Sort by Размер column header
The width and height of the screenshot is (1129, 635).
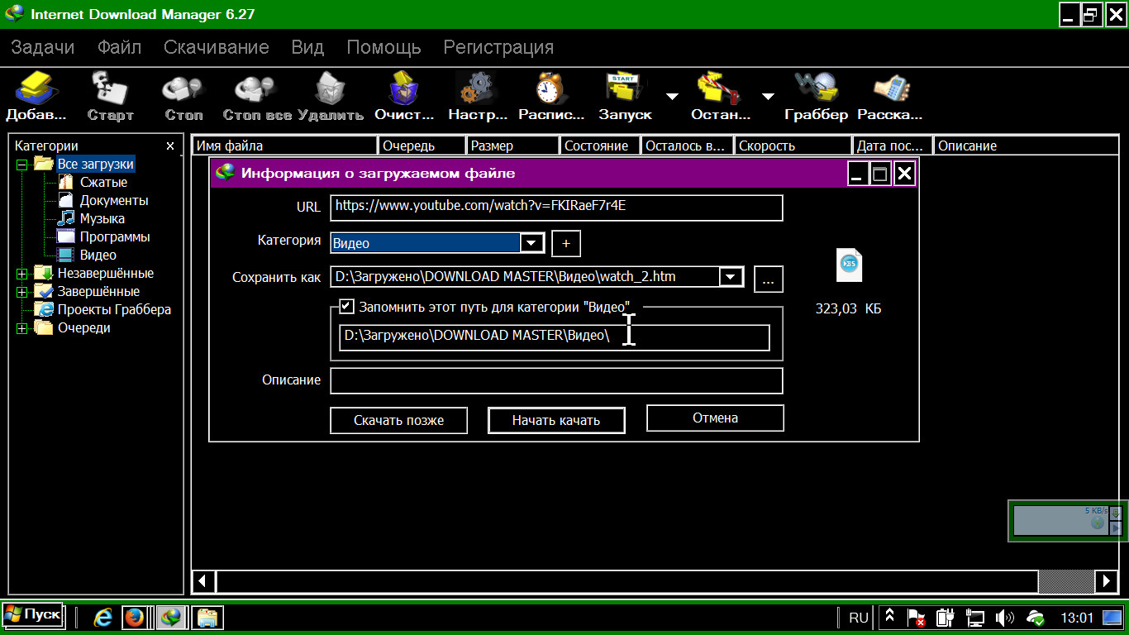click(512, 146)
